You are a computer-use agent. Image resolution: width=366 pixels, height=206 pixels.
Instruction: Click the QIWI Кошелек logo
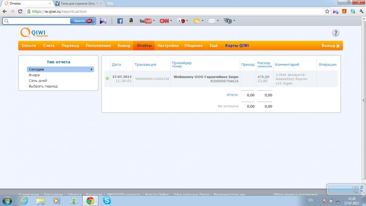(34, 33)
